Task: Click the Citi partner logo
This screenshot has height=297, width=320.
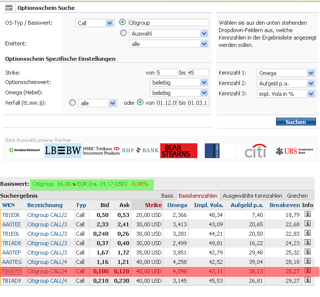Action: click(255, 151)
